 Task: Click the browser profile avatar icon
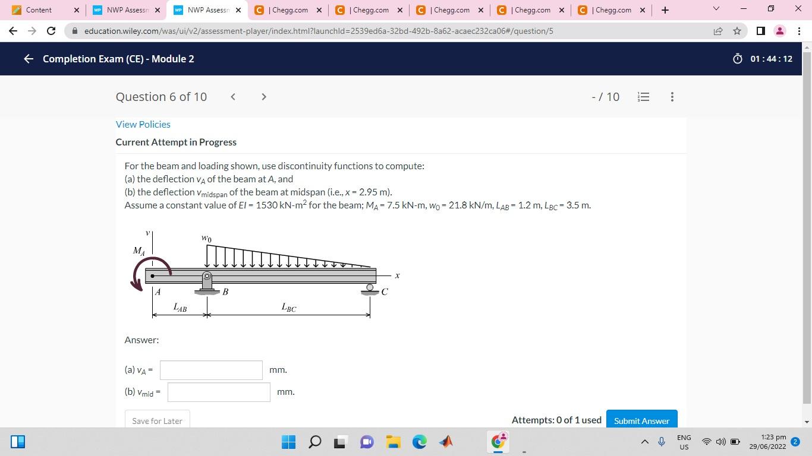point(779,31)
